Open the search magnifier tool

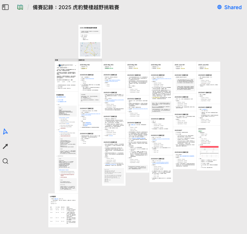tap(5, 161)
